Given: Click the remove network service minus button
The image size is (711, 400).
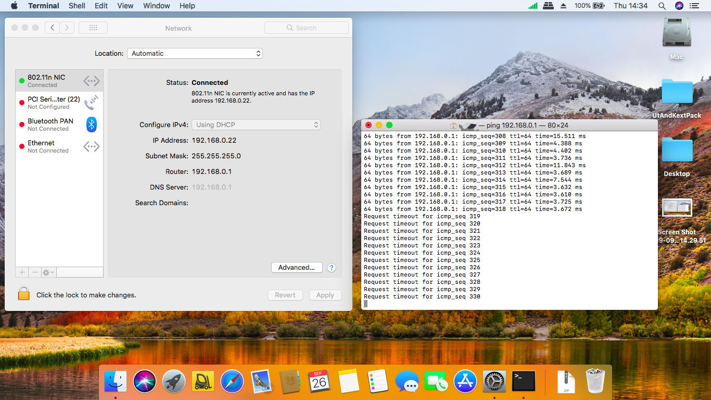Looking at the screenshot, I should (35, 272).
